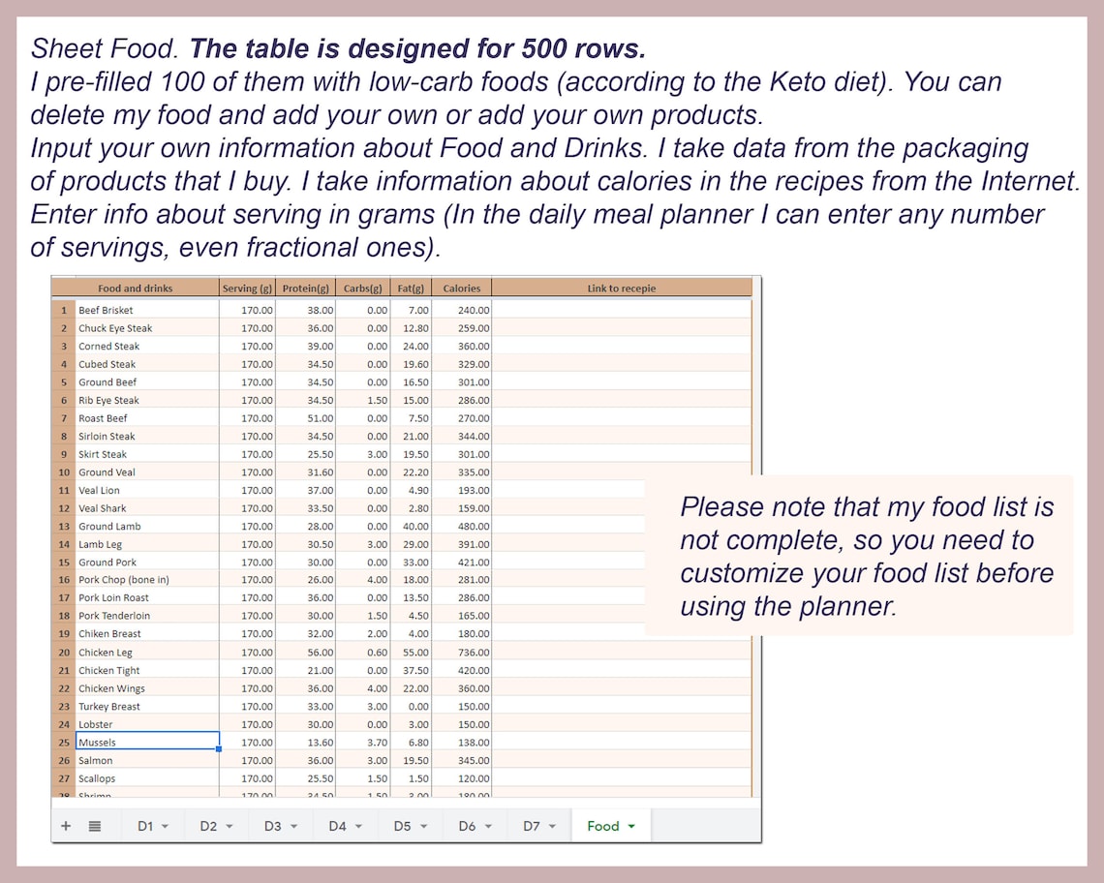
Task: Switch to the D5 sheet tab
Action: click(404, 825)
